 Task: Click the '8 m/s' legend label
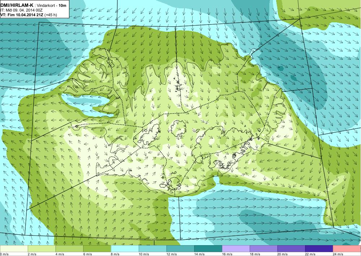click(x=116, y=254)
